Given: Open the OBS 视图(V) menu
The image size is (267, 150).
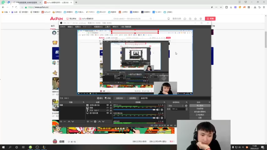Looking at the screenshot, I should [x=78, y=27].
